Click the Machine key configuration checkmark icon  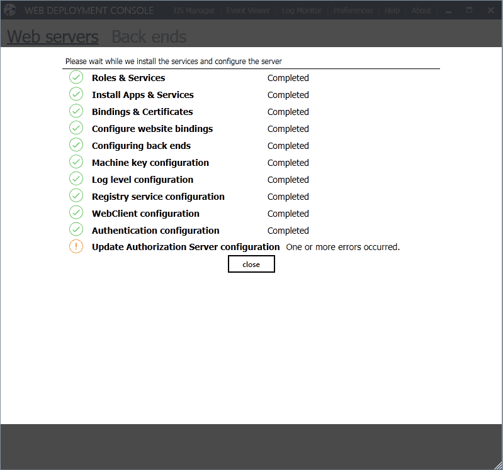[76, 162]
